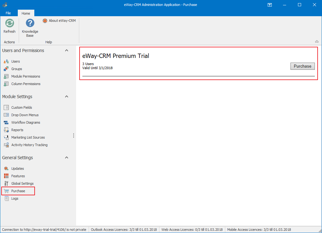Click the Column Permissions grid icon
The image size is (322, 233).
coord(6,84)
